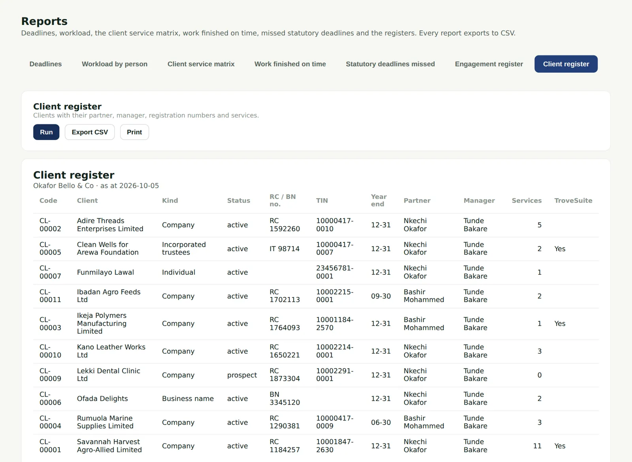632x462 pixels.
Task: Click TIN 23456781-0001
Action: pos(335,272)
